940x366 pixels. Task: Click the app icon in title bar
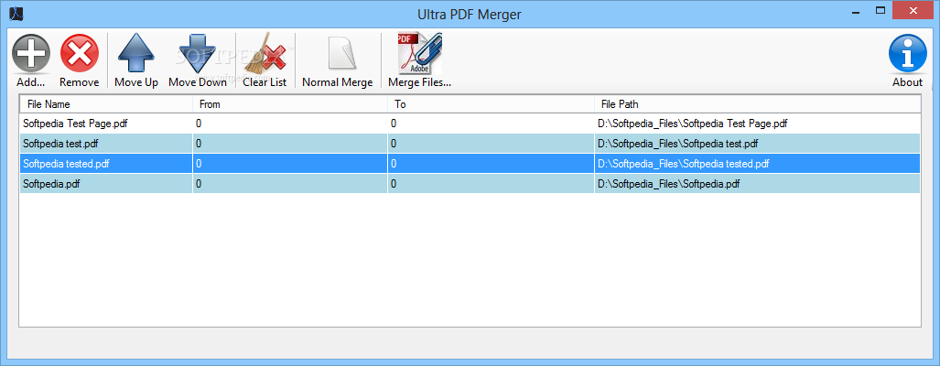coord(16,13)
